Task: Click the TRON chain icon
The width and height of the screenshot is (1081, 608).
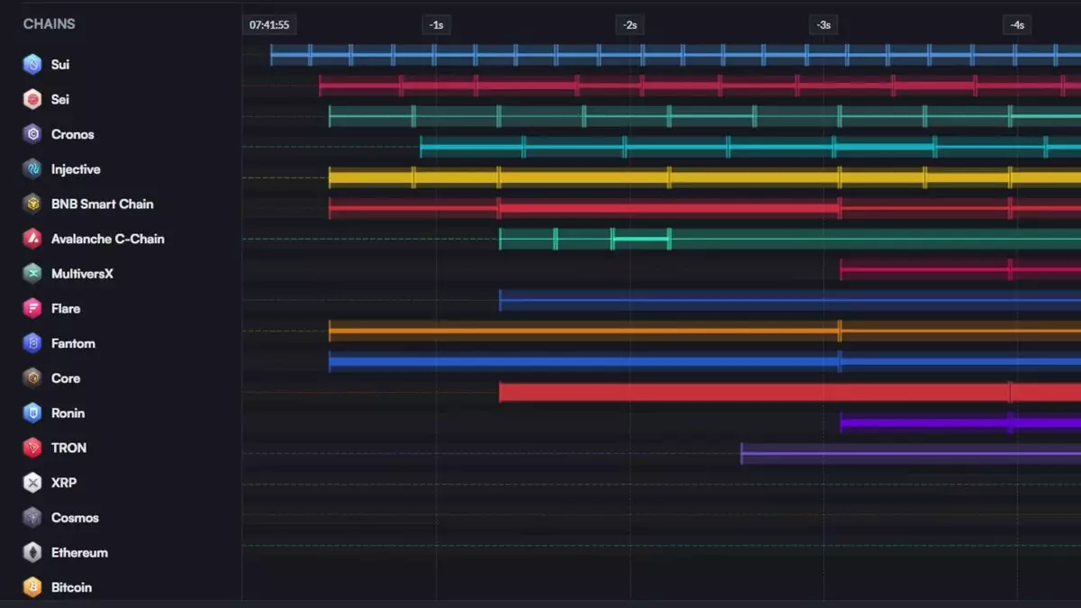Action: coord(32,448)
